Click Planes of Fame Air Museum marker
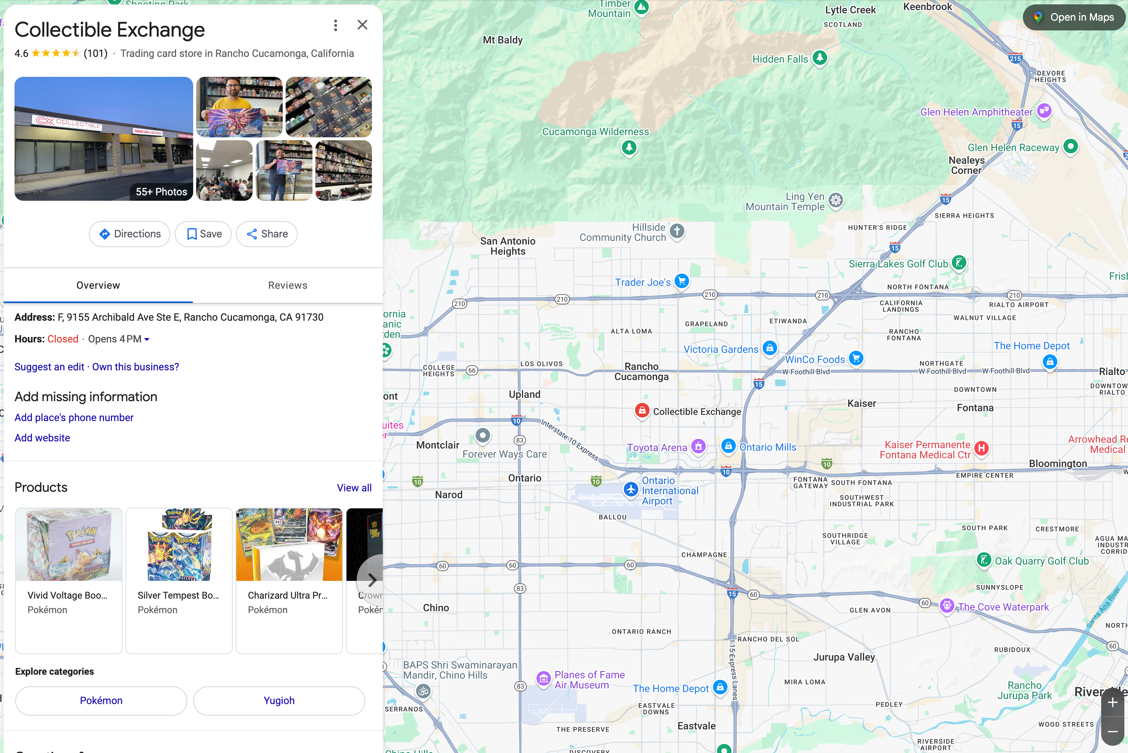The height and width of the screenshot is (753, 1128). point(543,679)
